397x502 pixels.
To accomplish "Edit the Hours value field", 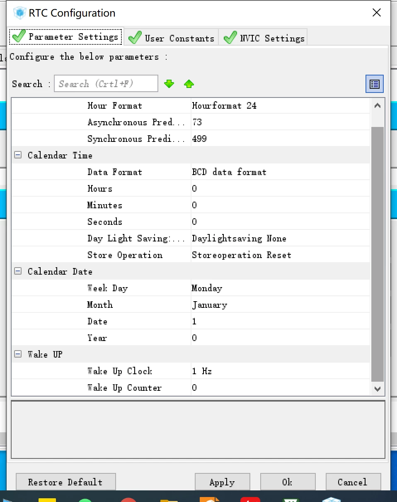I will click(280, 188).
